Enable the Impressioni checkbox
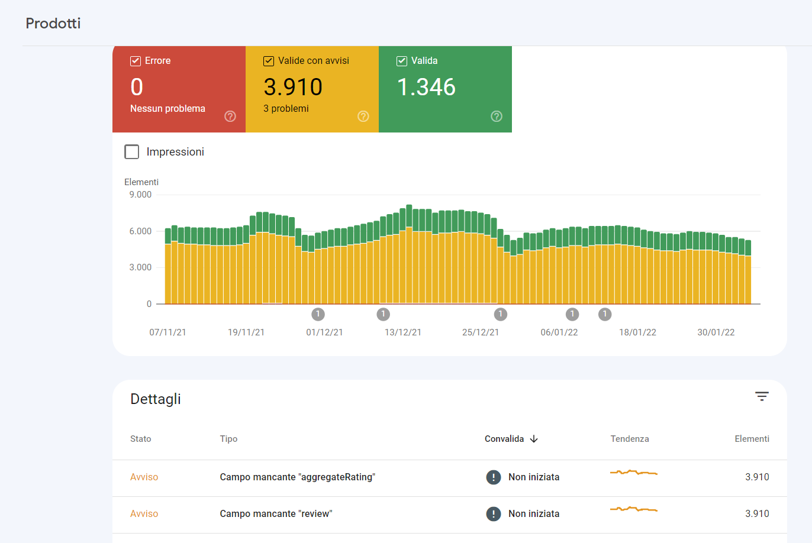The height and width of the screenshot is (543, 812). click(x=132, y=152)
